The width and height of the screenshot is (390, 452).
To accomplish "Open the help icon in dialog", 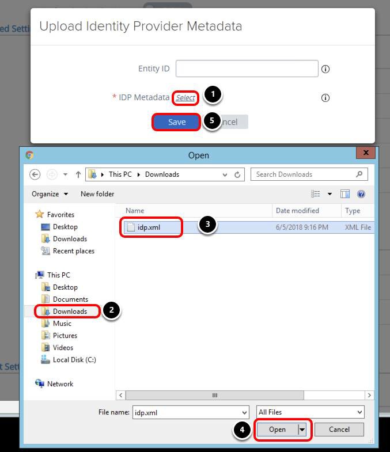I will [361, 194].
